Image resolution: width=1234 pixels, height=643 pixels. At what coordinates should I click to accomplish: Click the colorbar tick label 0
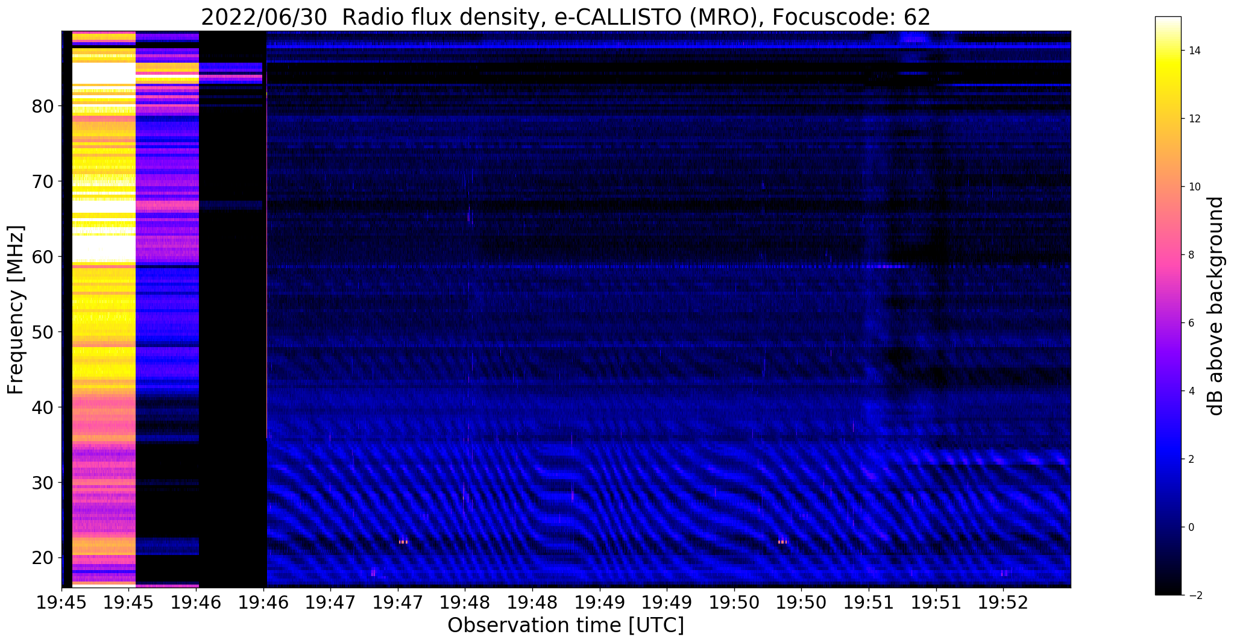pos(1190,527)
